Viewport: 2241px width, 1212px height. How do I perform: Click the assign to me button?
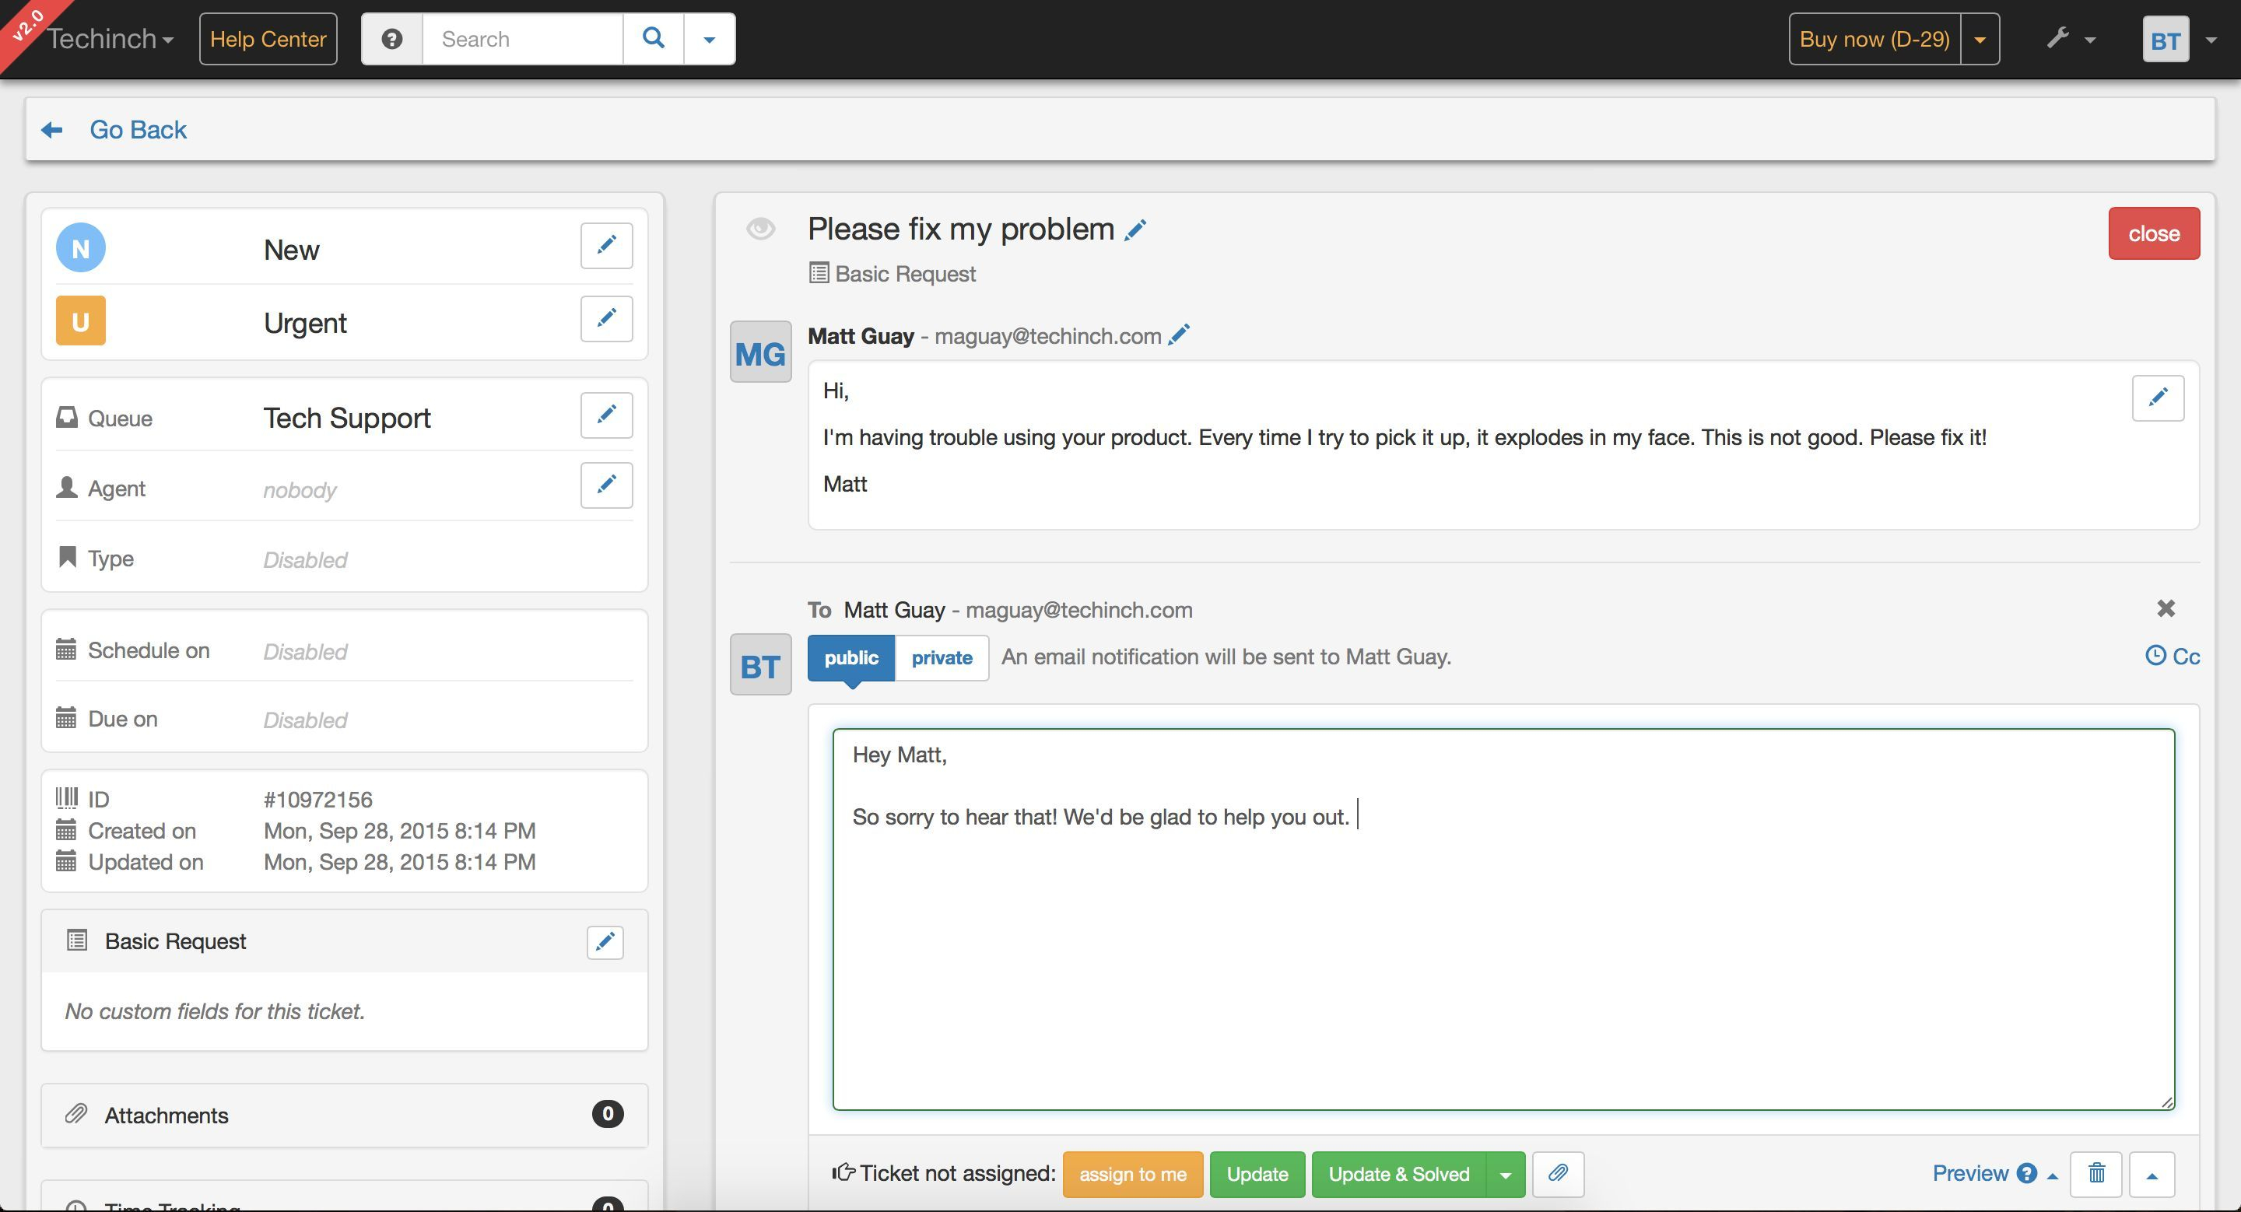click(x=1132, y=1175)
